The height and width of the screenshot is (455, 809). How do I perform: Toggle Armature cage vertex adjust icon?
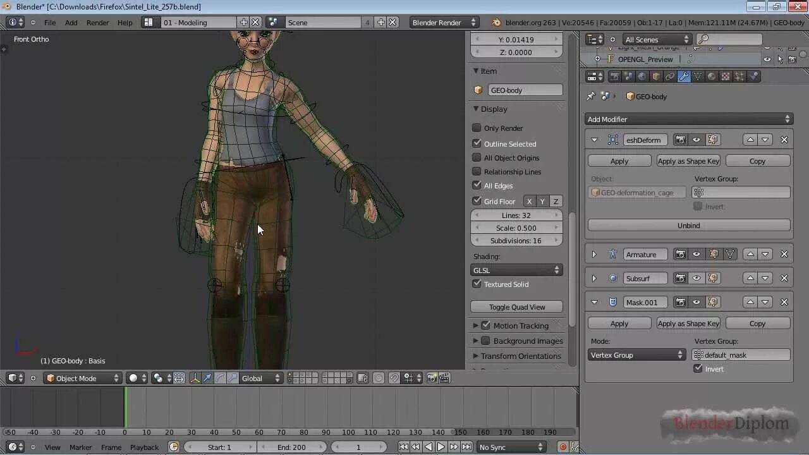click(730, 255)
